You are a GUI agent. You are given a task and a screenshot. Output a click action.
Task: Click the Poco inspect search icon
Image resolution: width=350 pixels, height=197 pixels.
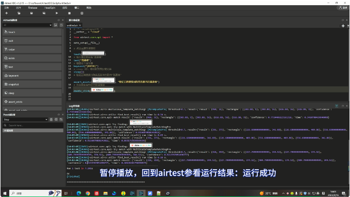coord(56,119)
